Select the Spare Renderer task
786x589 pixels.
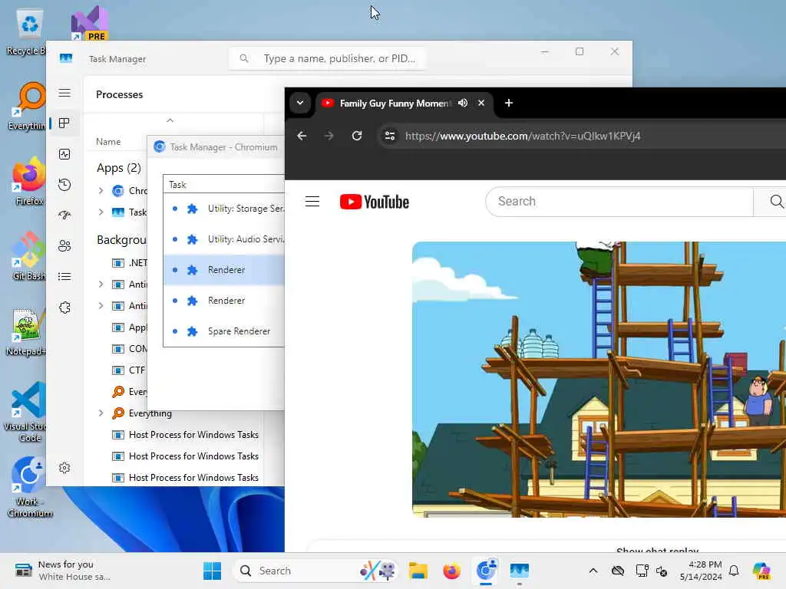[x=224, y=331]
